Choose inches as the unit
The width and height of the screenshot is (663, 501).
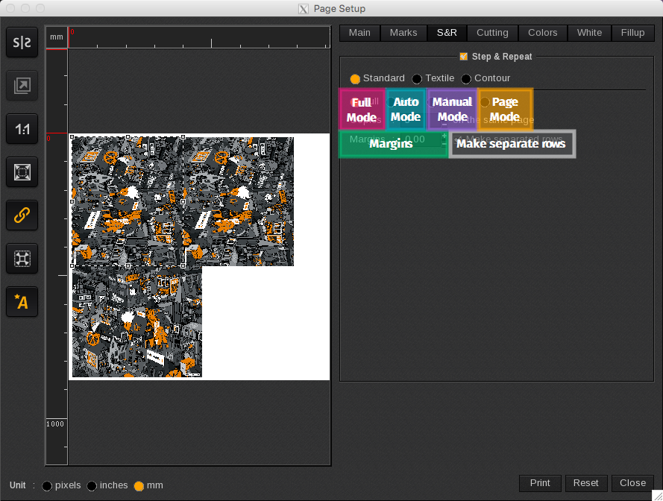pos(92,486)
